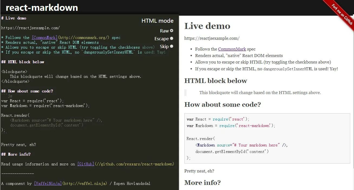Screen dimensions: 354x190
Task: Click the rendered blockquote text in preview
Action: click(x=260, y=92)
